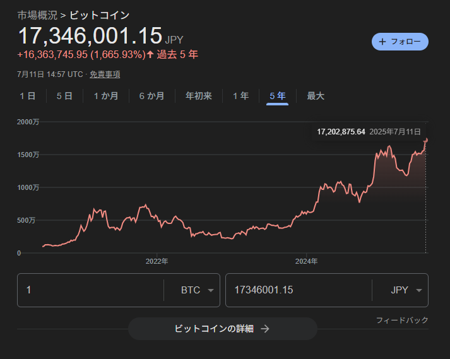
Task: Select the 1 日 time range tab
Action: 28,96
